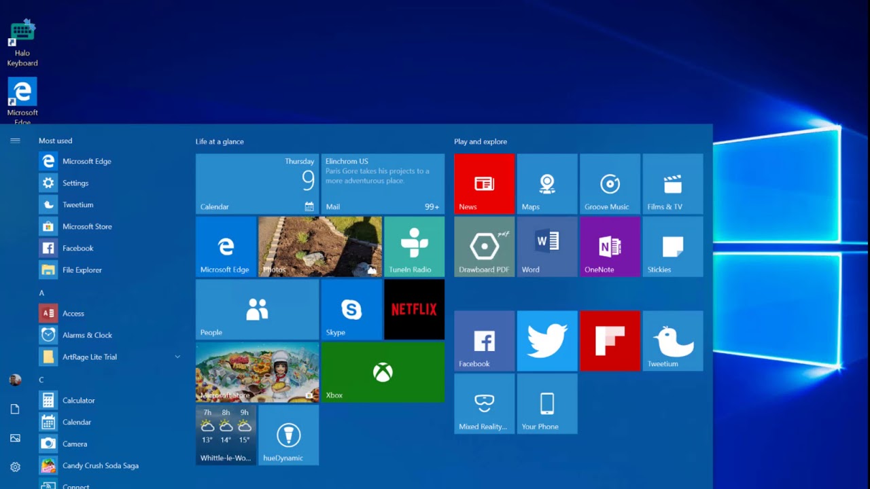Image resolution: width=870 pixels, height=489 pixels.
Task: Open the Films & TV tile
Action: 673,184
